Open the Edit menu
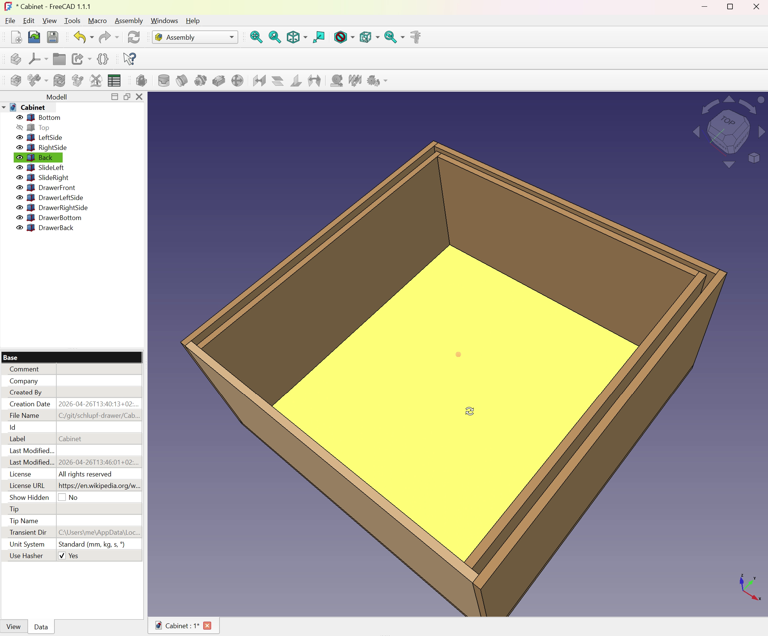The image size is (768, 636). coord(29,21)
